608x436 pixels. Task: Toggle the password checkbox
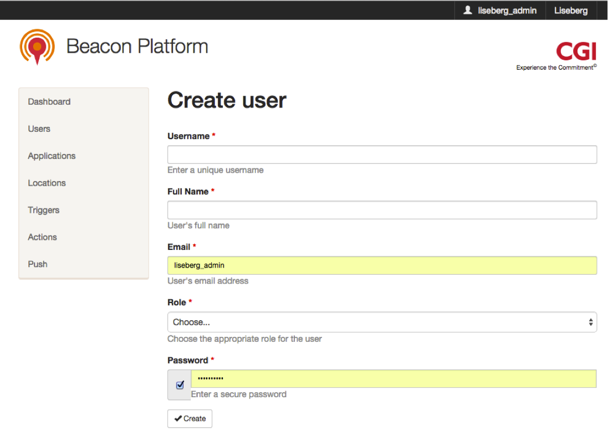(180, 385)
